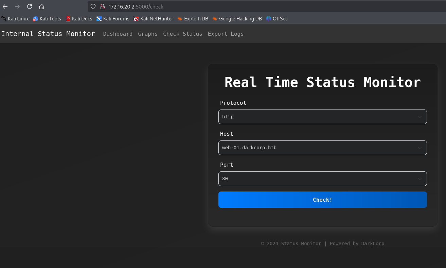Expand the Protocol dropdown
Image resolution: width=446 pixels, height=268 pixels.
322,117
